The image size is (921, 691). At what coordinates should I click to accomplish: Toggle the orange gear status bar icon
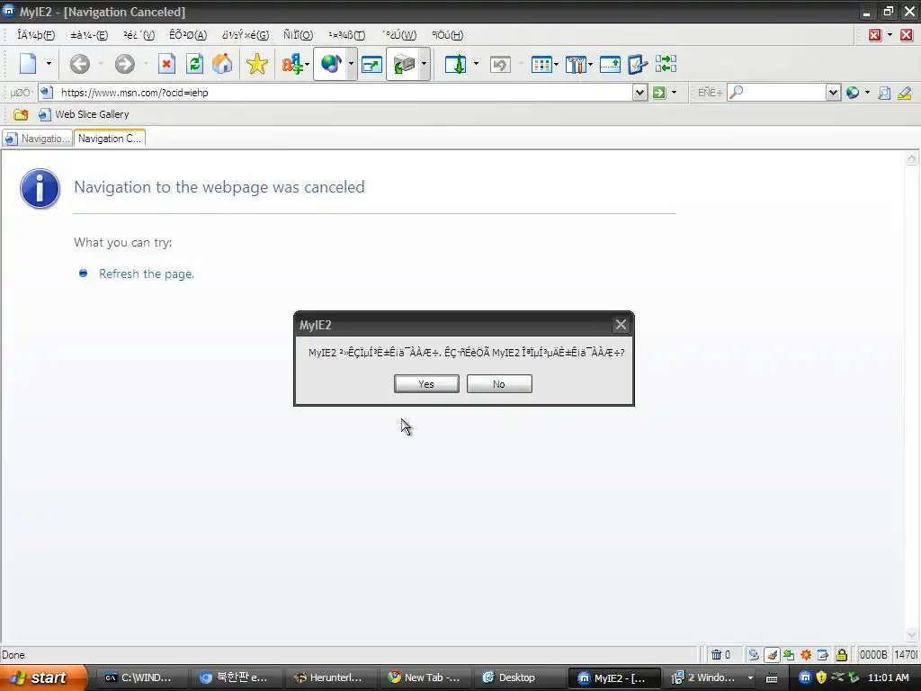806,655
